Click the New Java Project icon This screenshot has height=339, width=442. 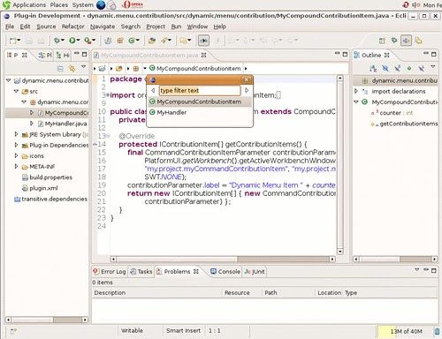(108, 41)
